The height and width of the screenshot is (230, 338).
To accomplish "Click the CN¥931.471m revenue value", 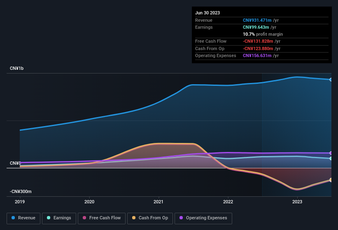I will pos(257,20).
